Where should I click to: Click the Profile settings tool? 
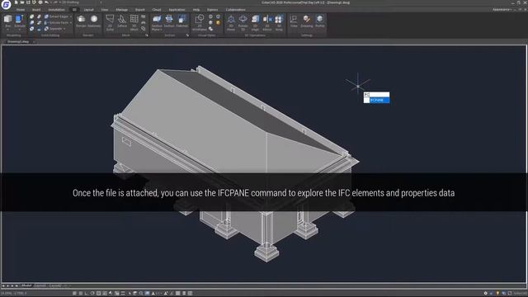click(319, 21)
